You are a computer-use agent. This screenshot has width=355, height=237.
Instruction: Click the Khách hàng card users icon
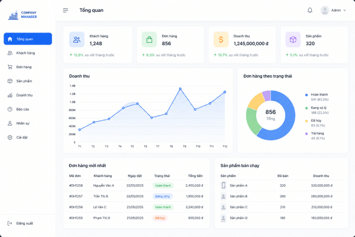77,40
